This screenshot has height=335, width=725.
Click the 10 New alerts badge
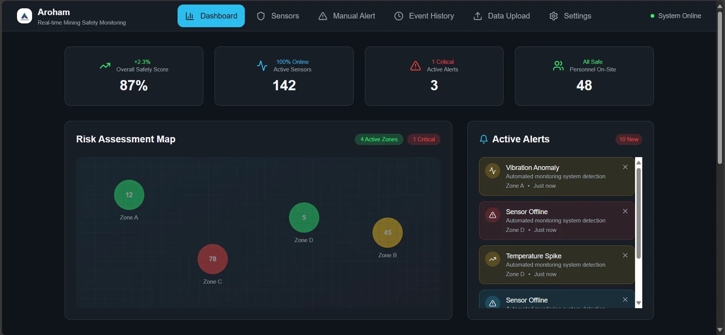[629, 139]
